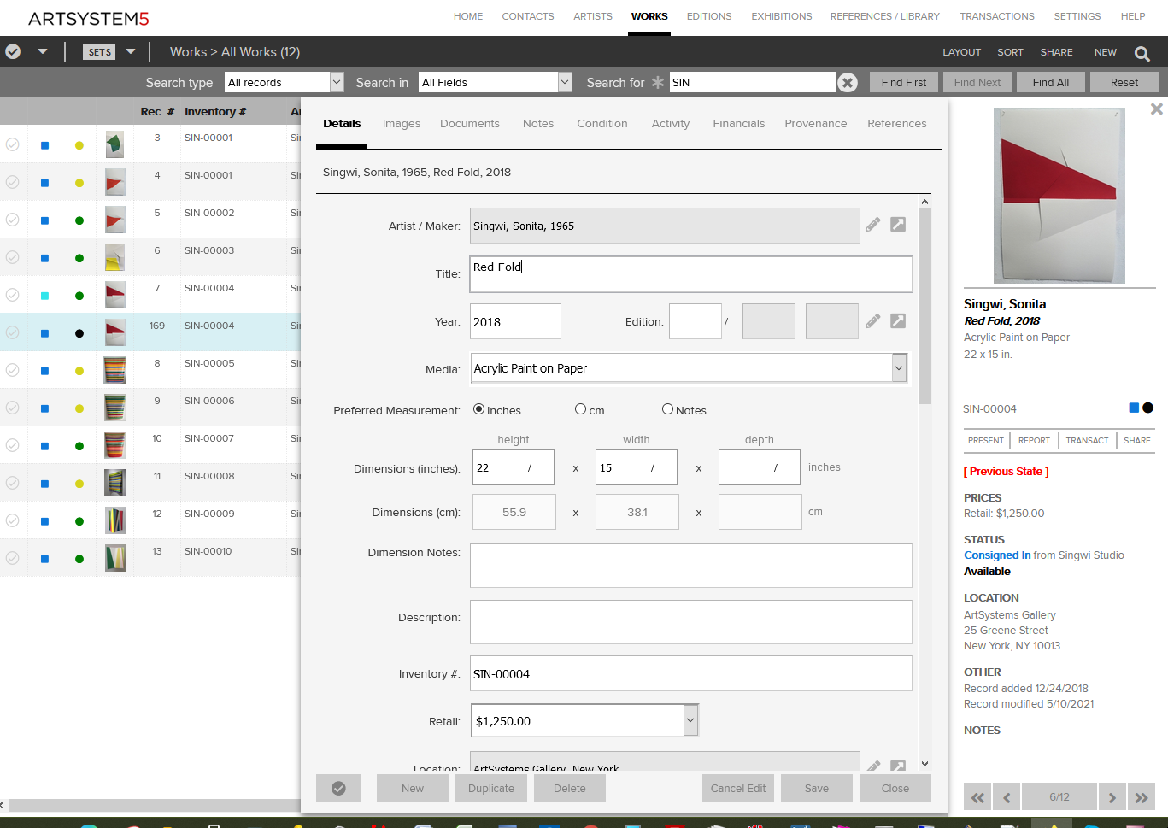Expand the Media dropdown
This screenshot has width=1168, height=828.
(899, 368)
